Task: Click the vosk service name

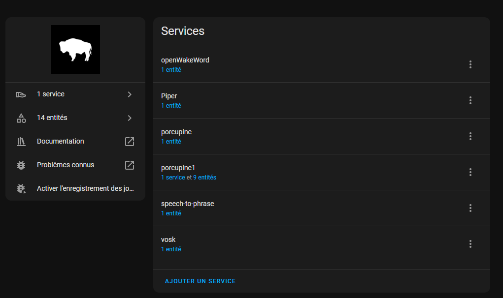Action: (x=168, y=239)
